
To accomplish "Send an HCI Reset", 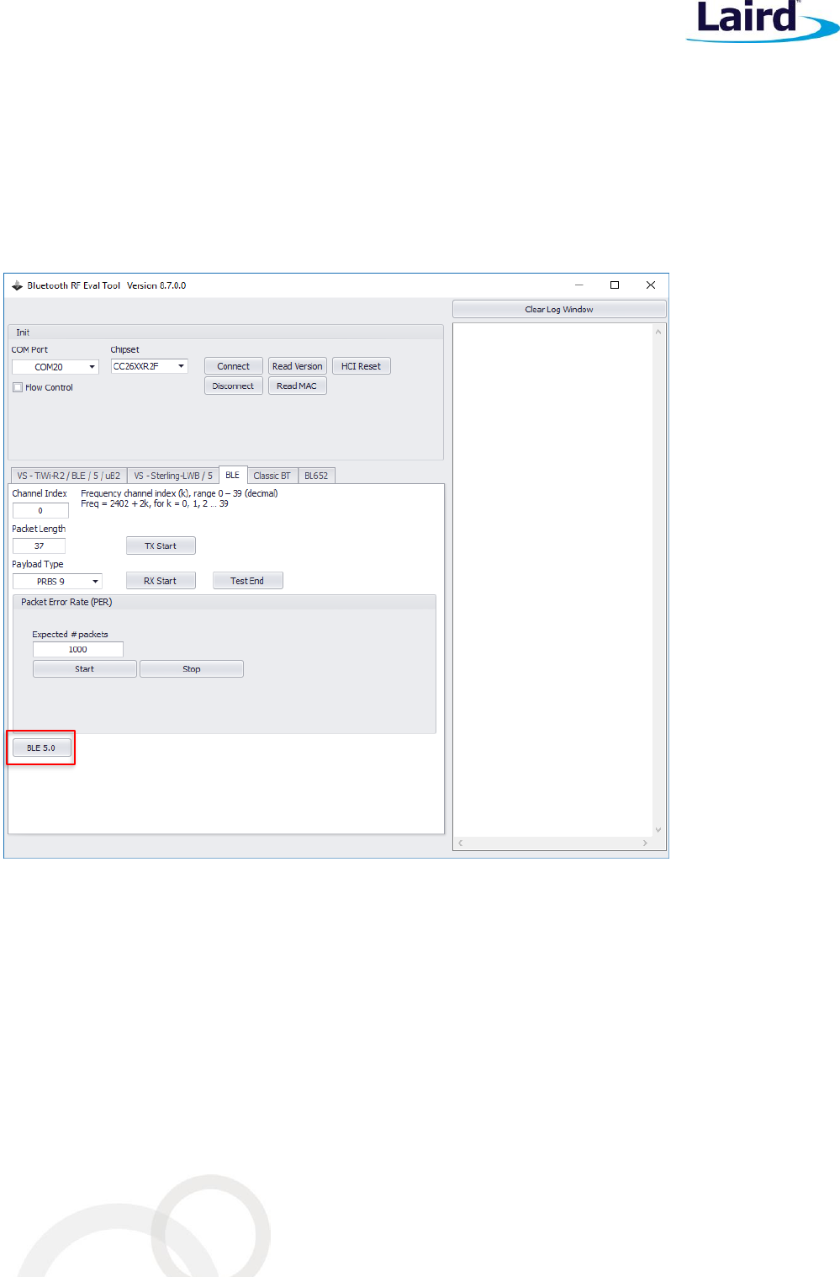I will [x=362, y=366].
